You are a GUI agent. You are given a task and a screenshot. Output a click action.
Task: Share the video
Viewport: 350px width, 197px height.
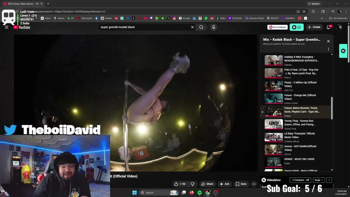click(207, 184)
